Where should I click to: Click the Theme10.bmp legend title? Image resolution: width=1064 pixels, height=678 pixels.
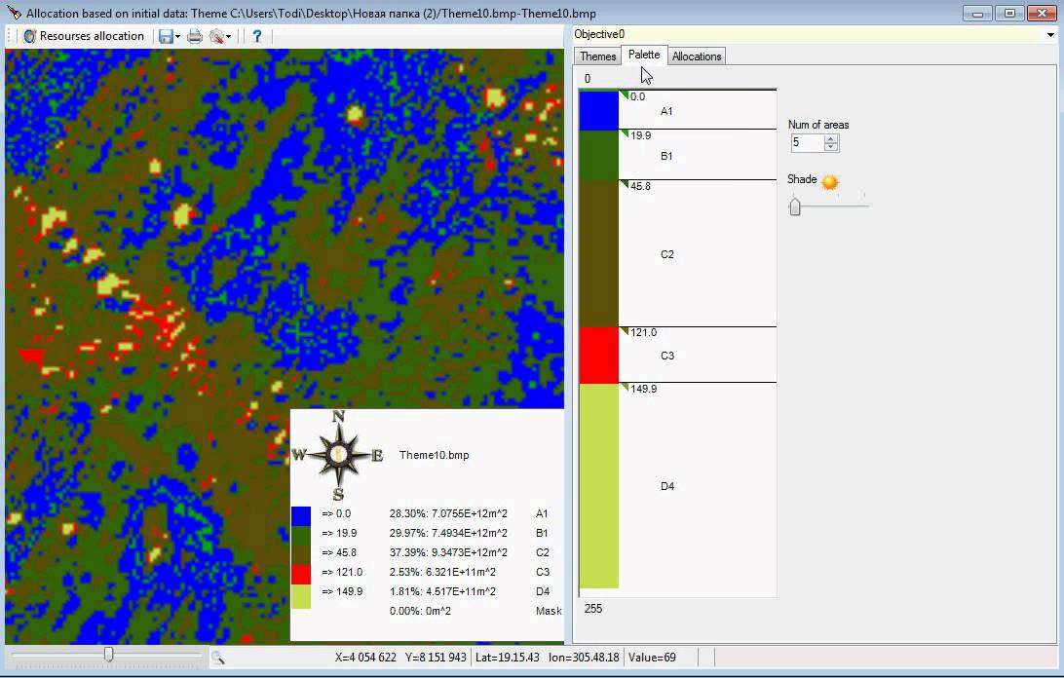click(x=434, y=455)
